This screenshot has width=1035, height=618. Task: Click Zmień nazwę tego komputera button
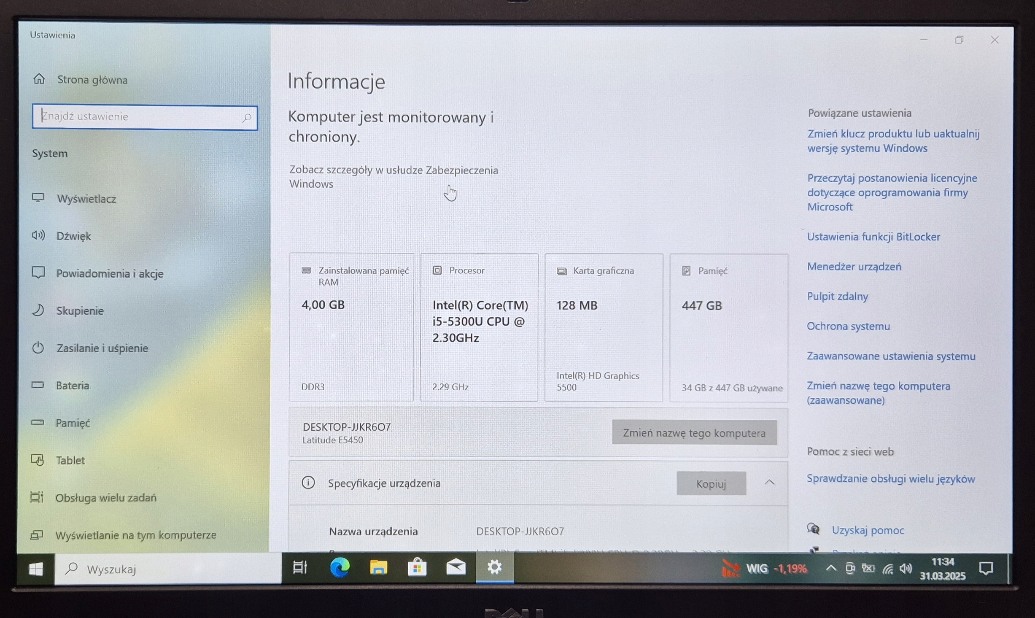(x=694, y=432)
